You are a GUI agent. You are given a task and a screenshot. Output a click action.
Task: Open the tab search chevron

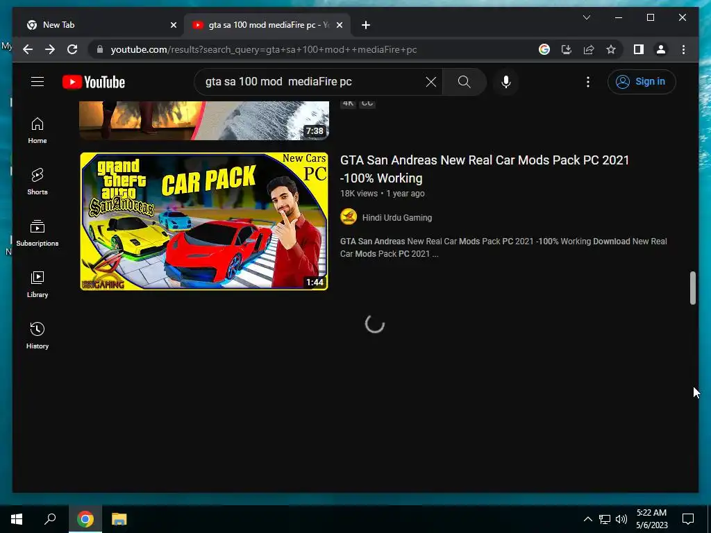(586, 17)
